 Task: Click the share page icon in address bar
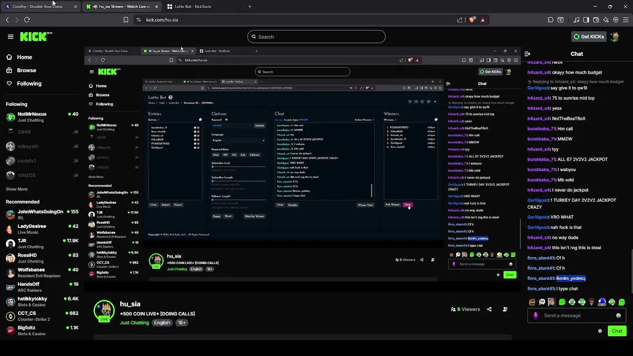pyautogui.click(x=460, y=20)
